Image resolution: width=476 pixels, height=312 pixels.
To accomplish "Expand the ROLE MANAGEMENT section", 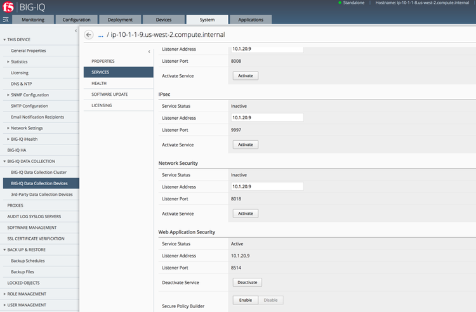I will coord(4,294).
